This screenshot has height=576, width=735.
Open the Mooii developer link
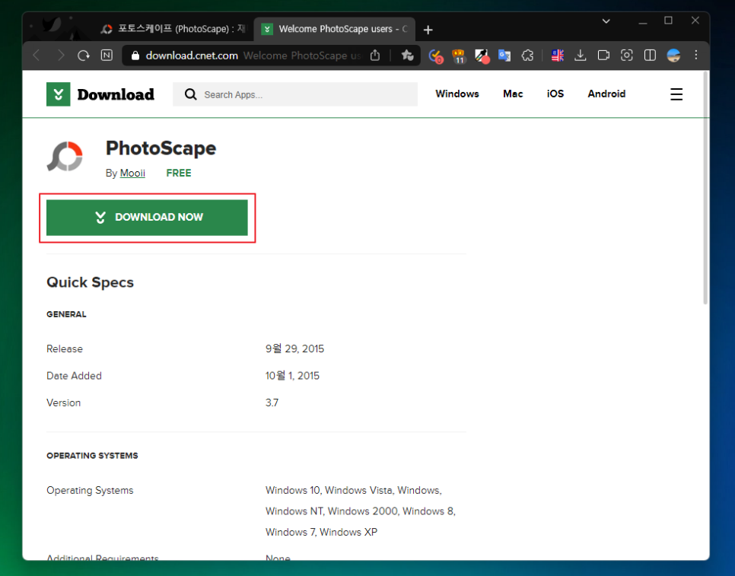point(132,173)
